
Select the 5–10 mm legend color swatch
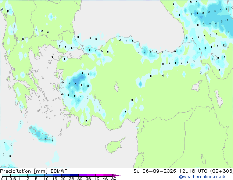[40, 175]
